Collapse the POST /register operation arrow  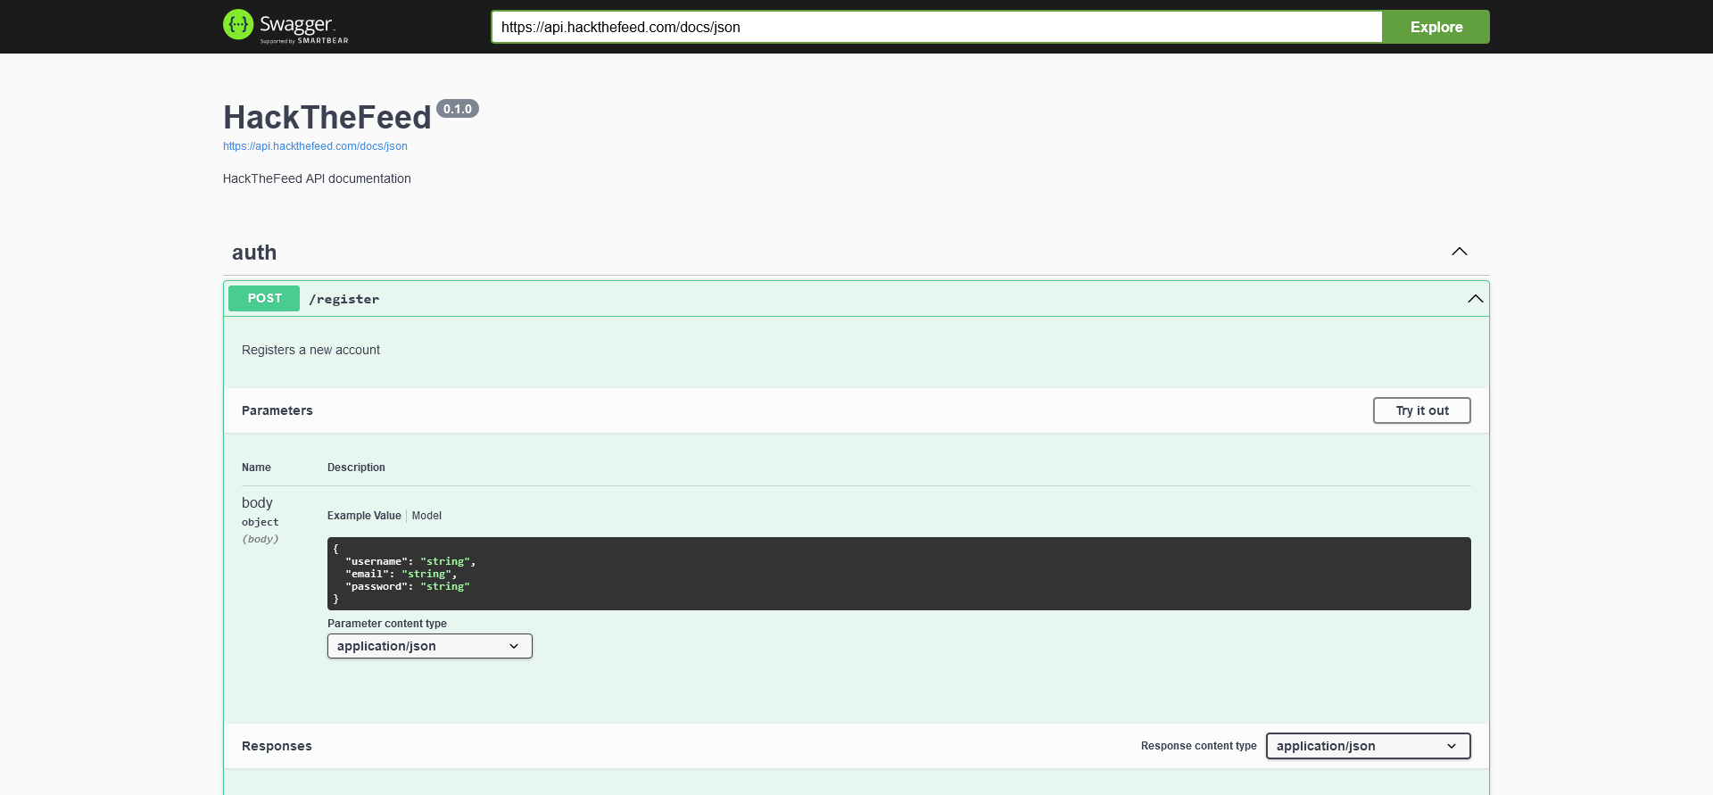click(x=1476, y=299)
